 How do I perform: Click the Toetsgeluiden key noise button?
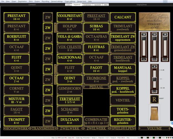click(x=123, y=111)
